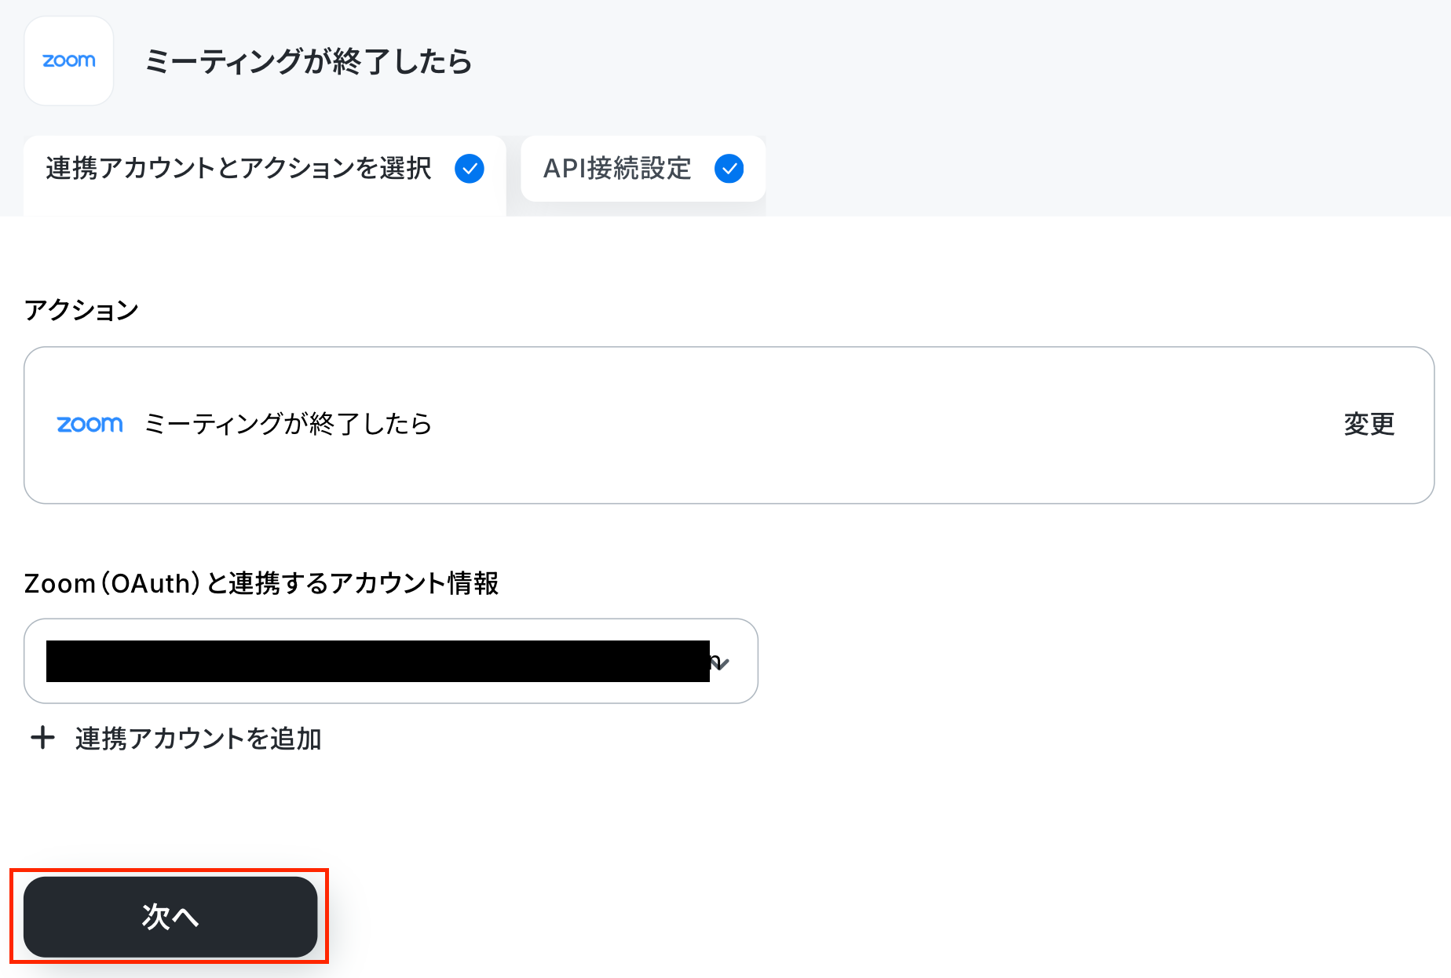
Task: Open the Zoom (OAuth) account selector
Action: [x=391, y=661]
